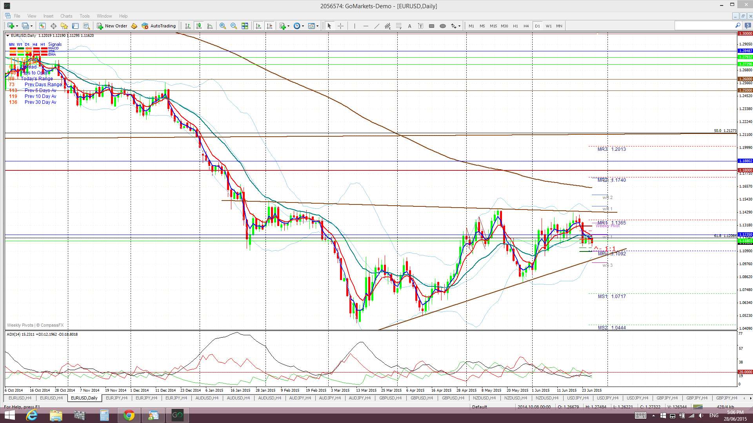
Task: Click the Zoom Out magnifier icon
Action: 234,26
